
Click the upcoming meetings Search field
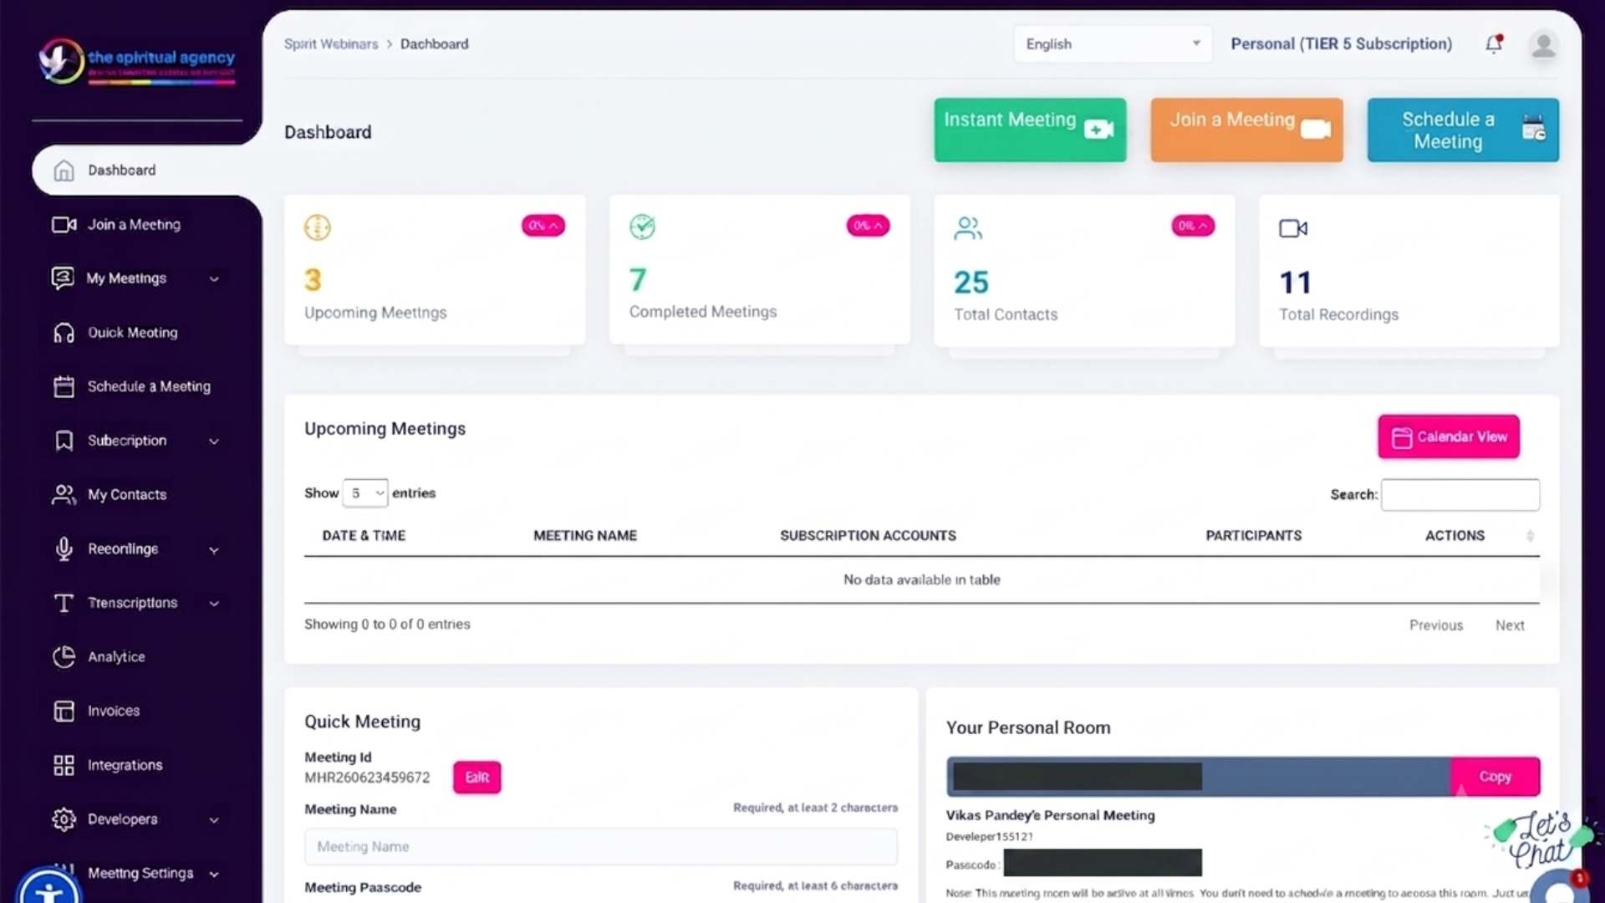[1460, 495]
